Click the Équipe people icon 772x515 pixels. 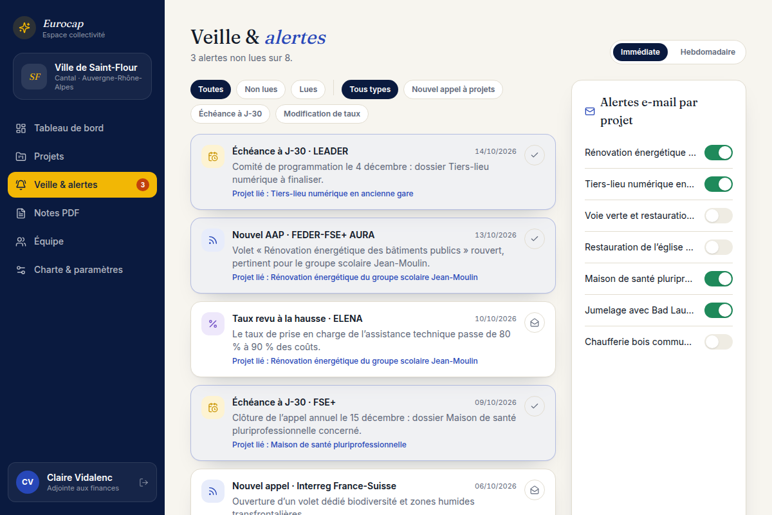click(21, 241)
